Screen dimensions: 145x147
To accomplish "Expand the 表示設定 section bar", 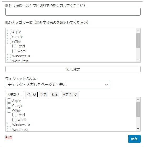I will point(73,69).
